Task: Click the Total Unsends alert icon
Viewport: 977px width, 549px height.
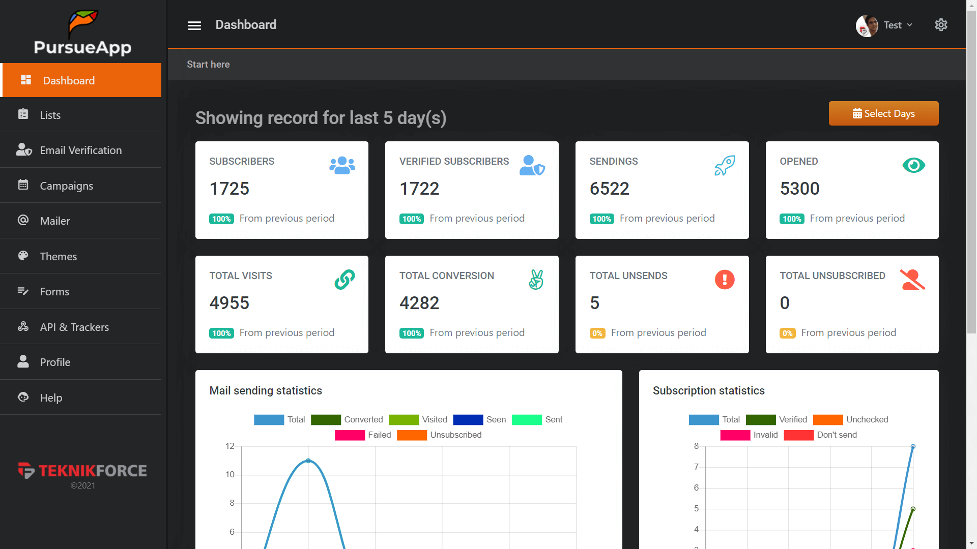Action: coord(725,279)
